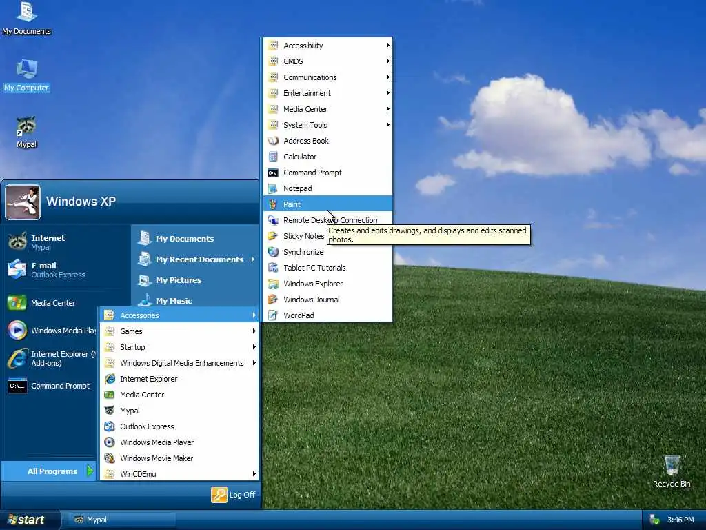Open WordPad from the Accessories list

(x=327, y=315)
